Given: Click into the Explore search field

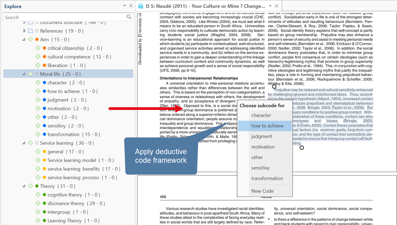Looking at the screenshot, I should (x=65, y=17).
